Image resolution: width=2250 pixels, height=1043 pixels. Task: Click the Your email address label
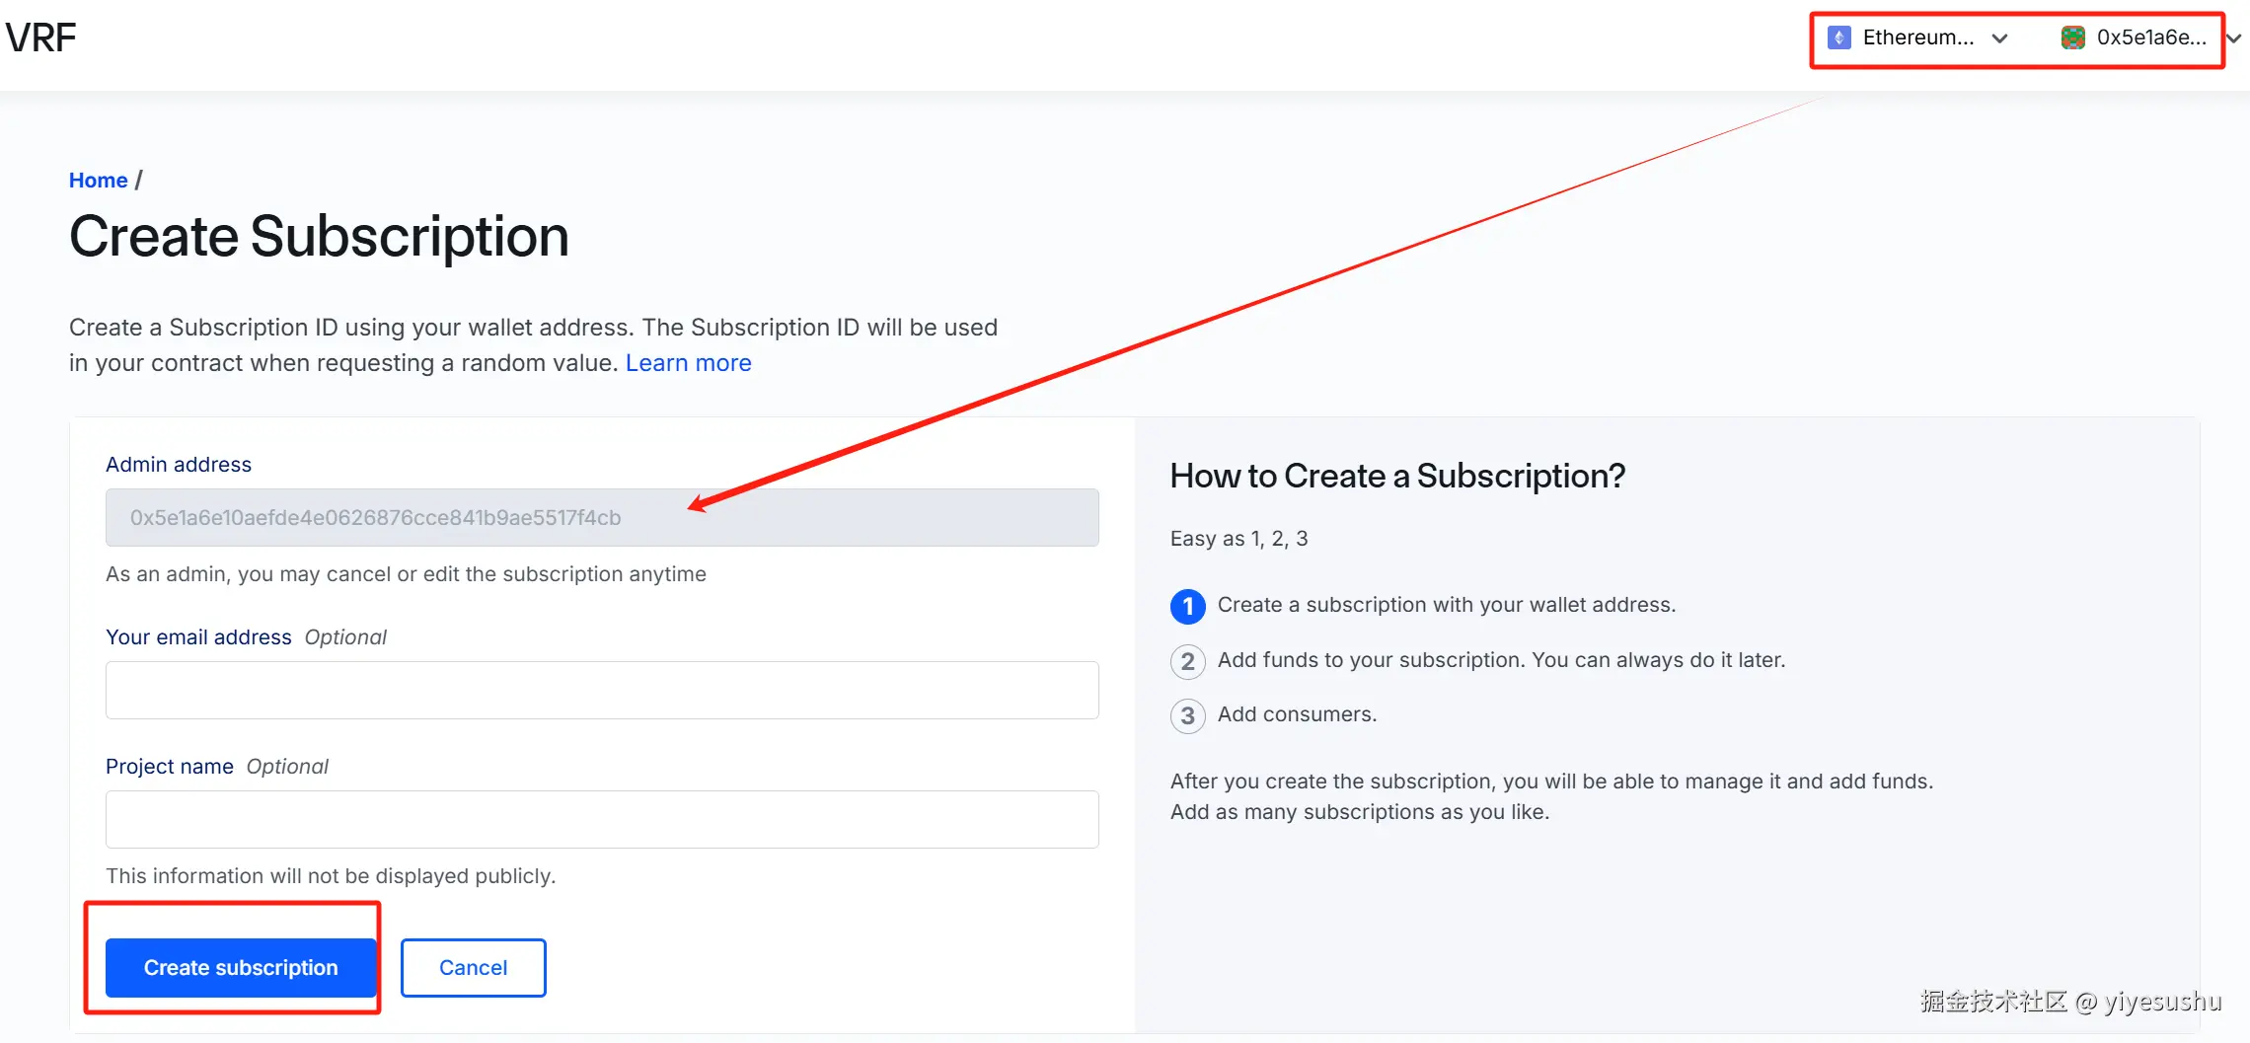pos(198,637)
